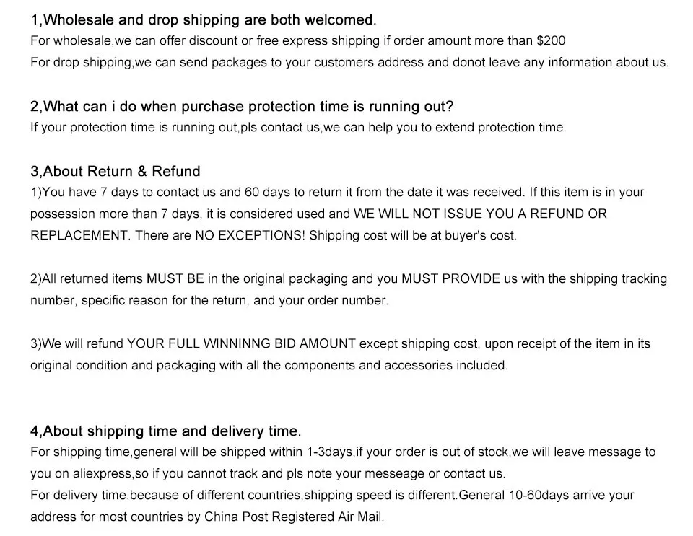The image size is (693, 536).
Task: Click the 'Wholesale and drop shipping' heading
Action: pos(203,19)
